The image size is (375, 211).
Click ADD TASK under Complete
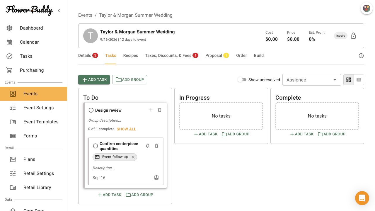click(302, 134)
